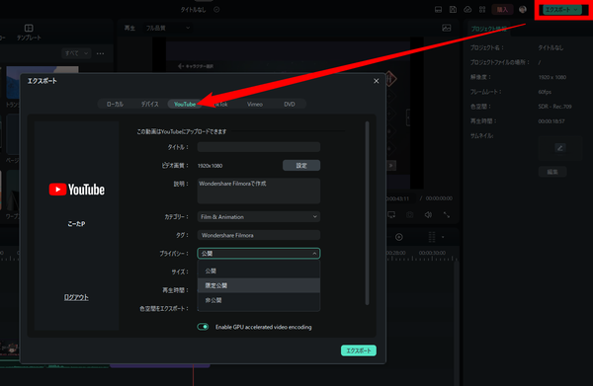Click the export dialog vertical scrollbar
Viewport: 593px width, 386px height.
point(367,212)
